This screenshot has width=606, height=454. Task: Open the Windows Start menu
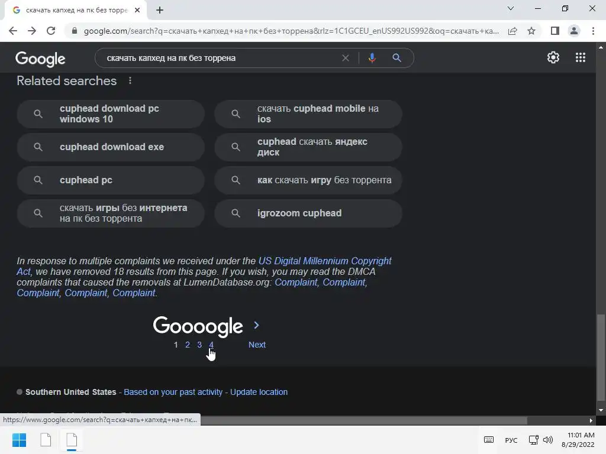[19, 440]
